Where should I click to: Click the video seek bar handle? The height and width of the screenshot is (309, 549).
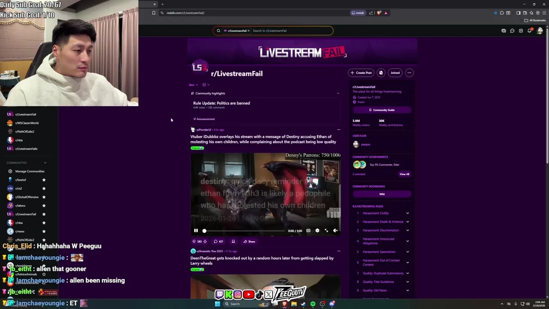(x=204, y=231)
